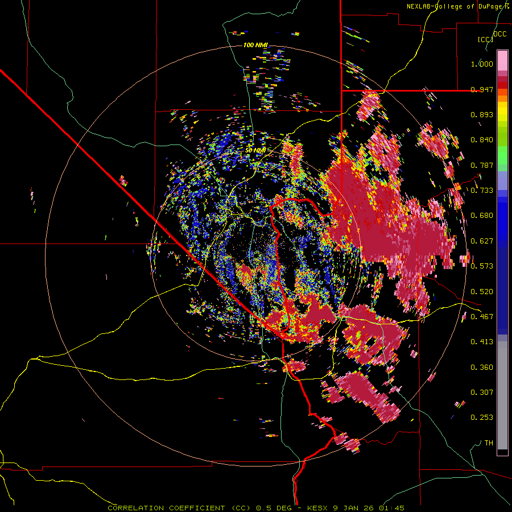
Task: Click the TH threshold label on legend
Action: [x=489, y=443]
